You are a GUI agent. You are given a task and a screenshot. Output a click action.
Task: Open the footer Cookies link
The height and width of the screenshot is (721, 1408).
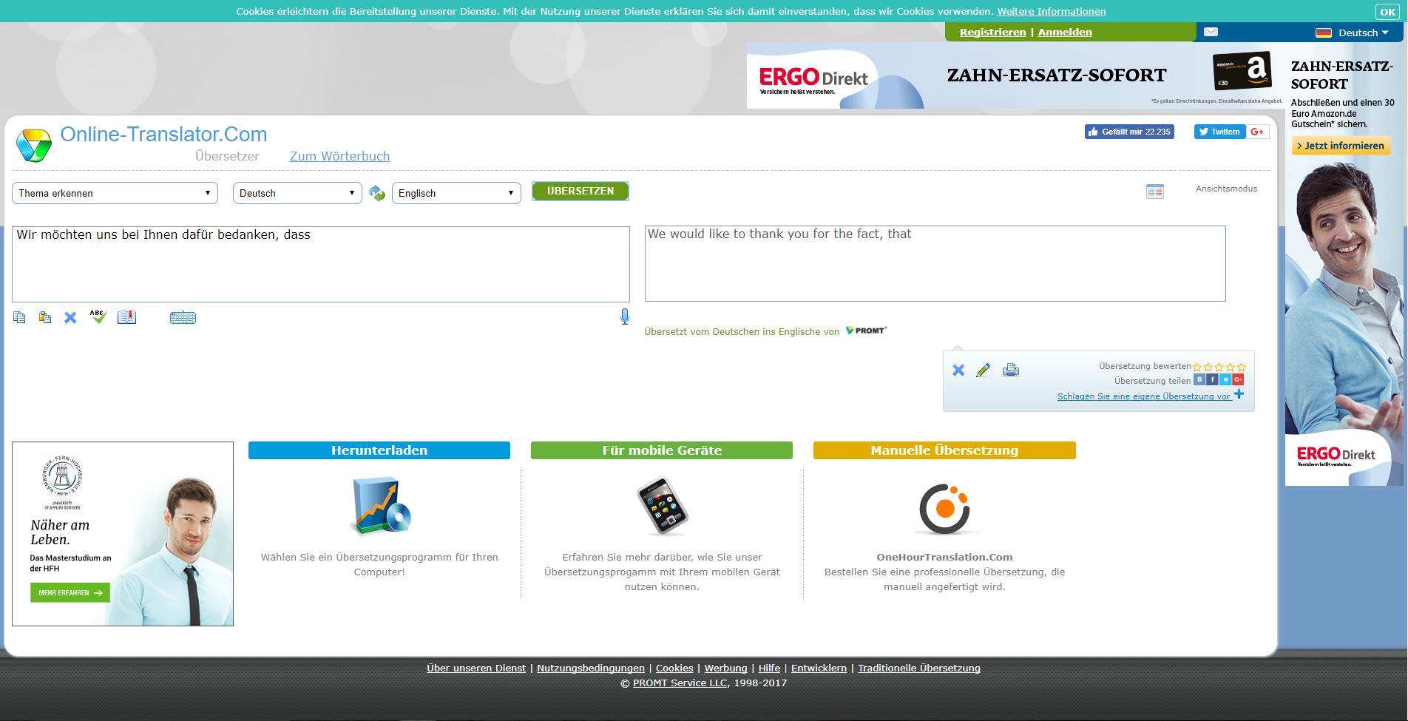point(674,668)
